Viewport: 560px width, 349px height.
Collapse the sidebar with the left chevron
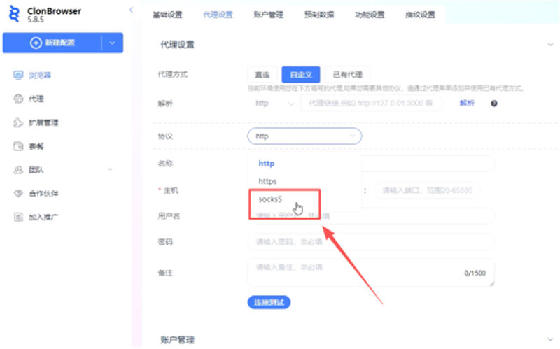(x=131, y=10)
